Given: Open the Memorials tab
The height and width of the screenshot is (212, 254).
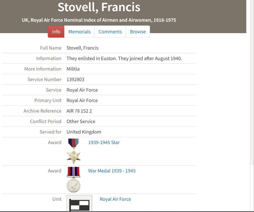Looking at the screenshot, I should pos(79,32).
